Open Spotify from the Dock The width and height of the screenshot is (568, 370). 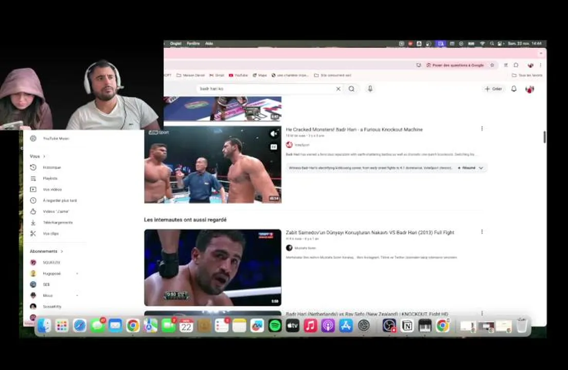click(x=275, y=326)
